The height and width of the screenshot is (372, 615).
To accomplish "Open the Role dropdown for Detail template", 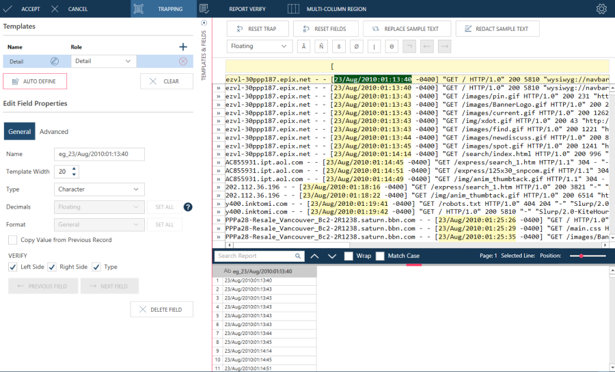I will coord(103,62).
